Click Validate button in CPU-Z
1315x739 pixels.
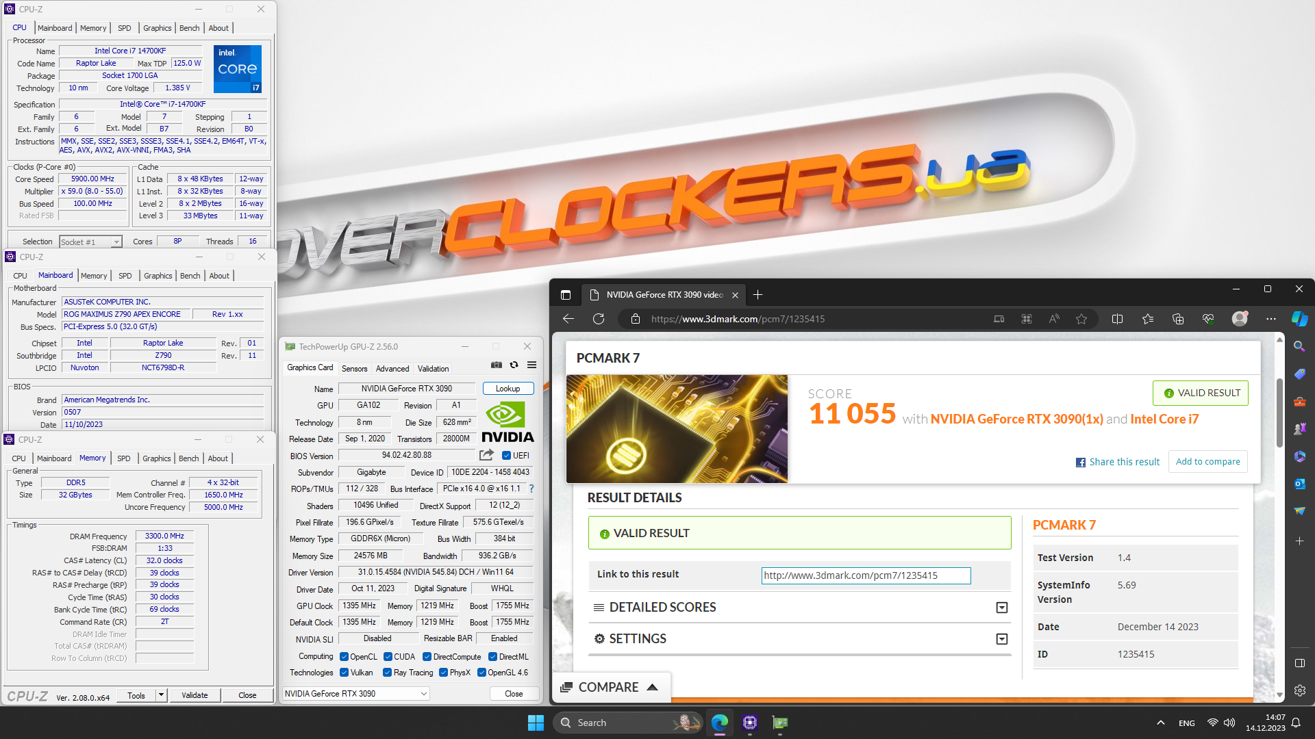(195, 695)
